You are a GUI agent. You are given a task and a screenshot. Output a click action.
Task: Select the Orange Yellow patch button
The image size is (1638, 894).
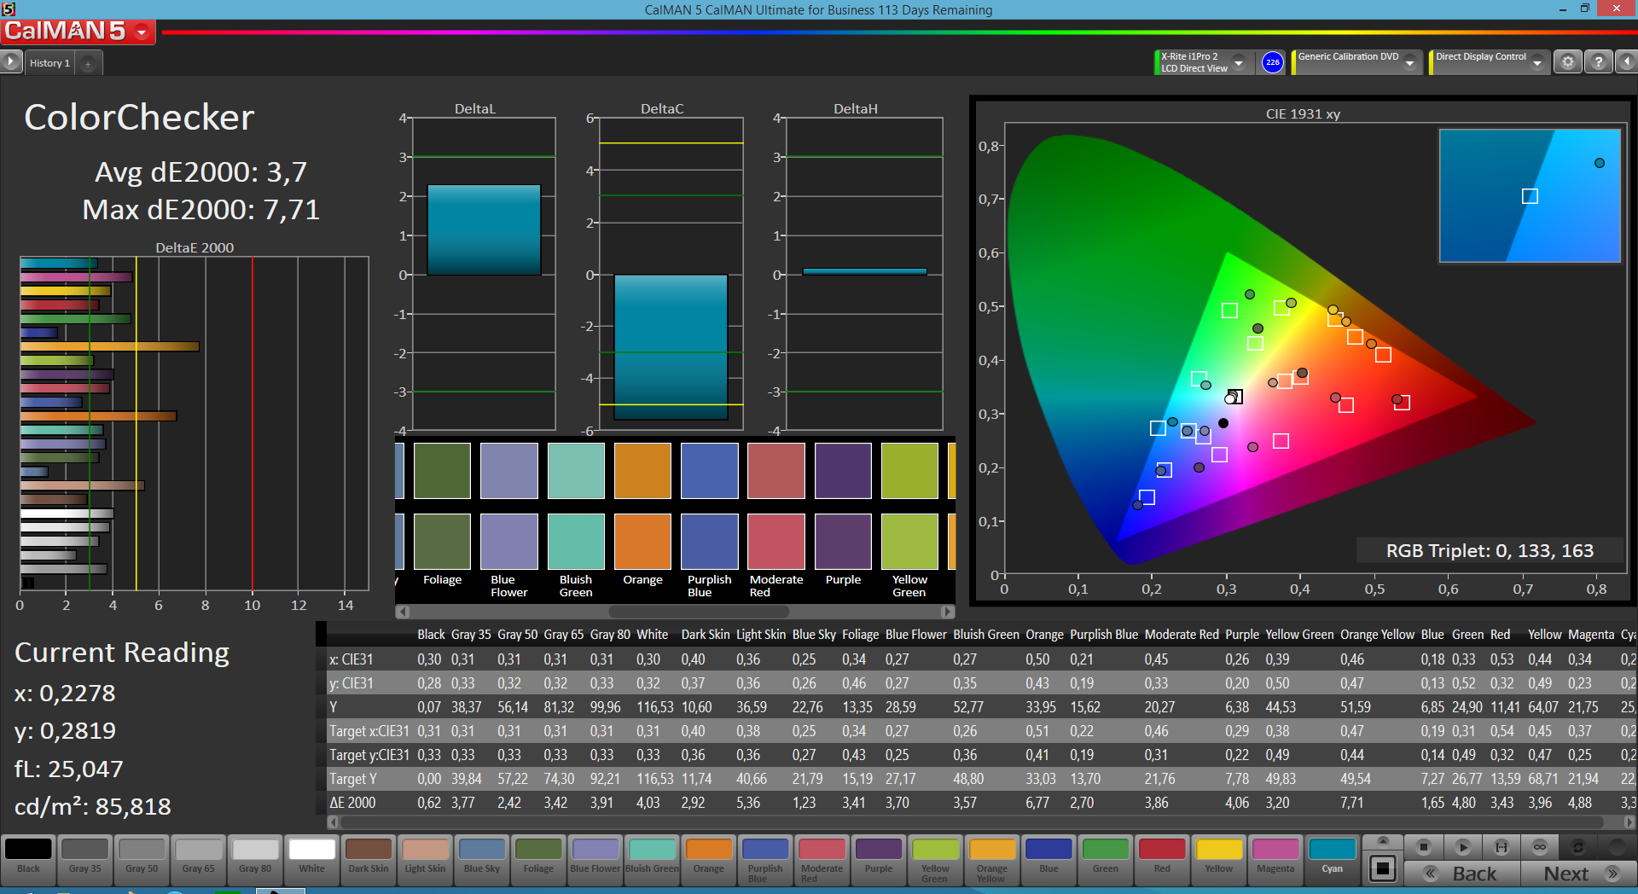coord(992,860)
